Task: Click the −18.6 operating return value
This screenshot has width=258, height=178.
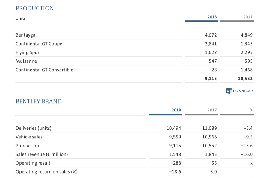Action: [x=176, y=171]
